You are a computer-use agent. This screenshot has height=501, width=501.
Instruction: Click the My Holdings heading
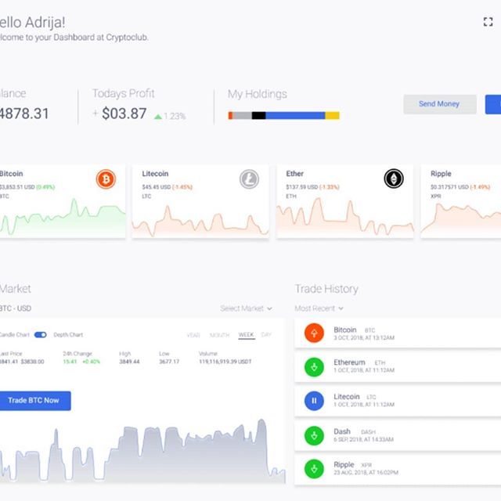258,94
